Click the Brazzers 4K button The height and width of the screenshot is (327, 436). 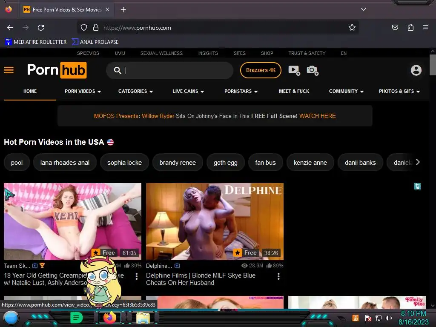coord(261,70)
